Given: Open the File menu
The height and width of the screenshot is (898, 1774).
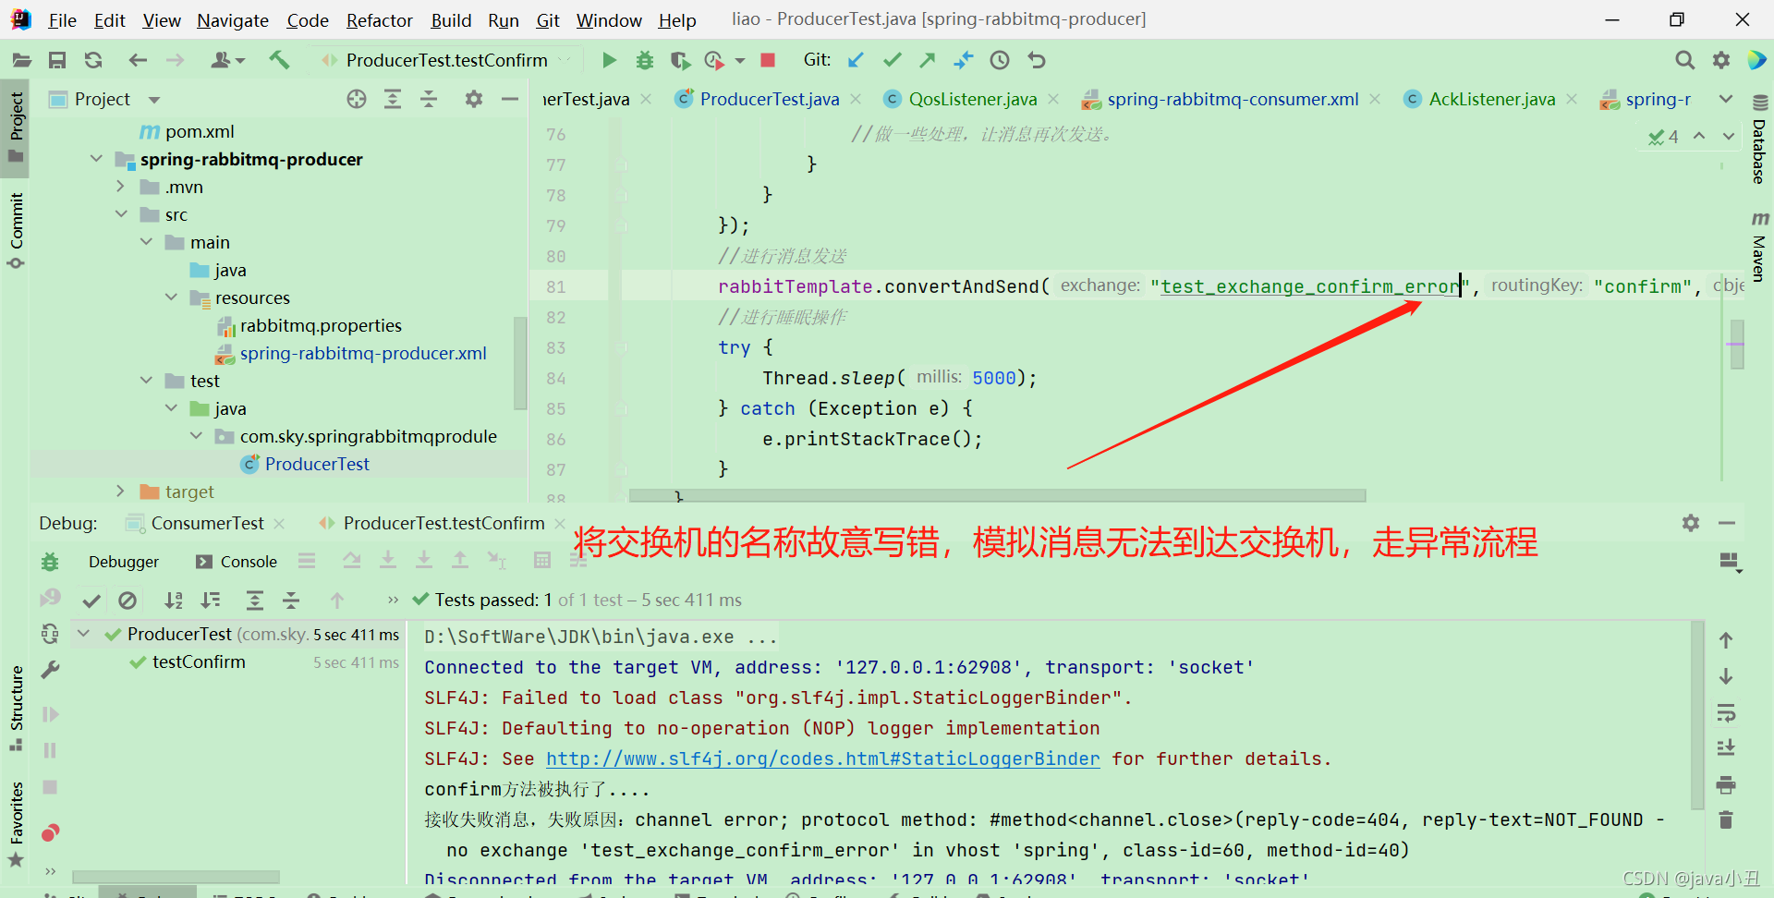Looking at the screenshot, I should (x=63, y=20).
